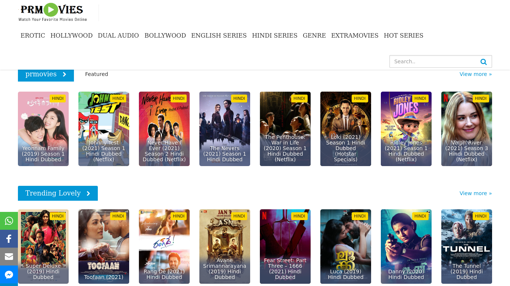Click View more for Trending Lovely
This screenshot has width=510, height=286.
[x=476, y=193]
